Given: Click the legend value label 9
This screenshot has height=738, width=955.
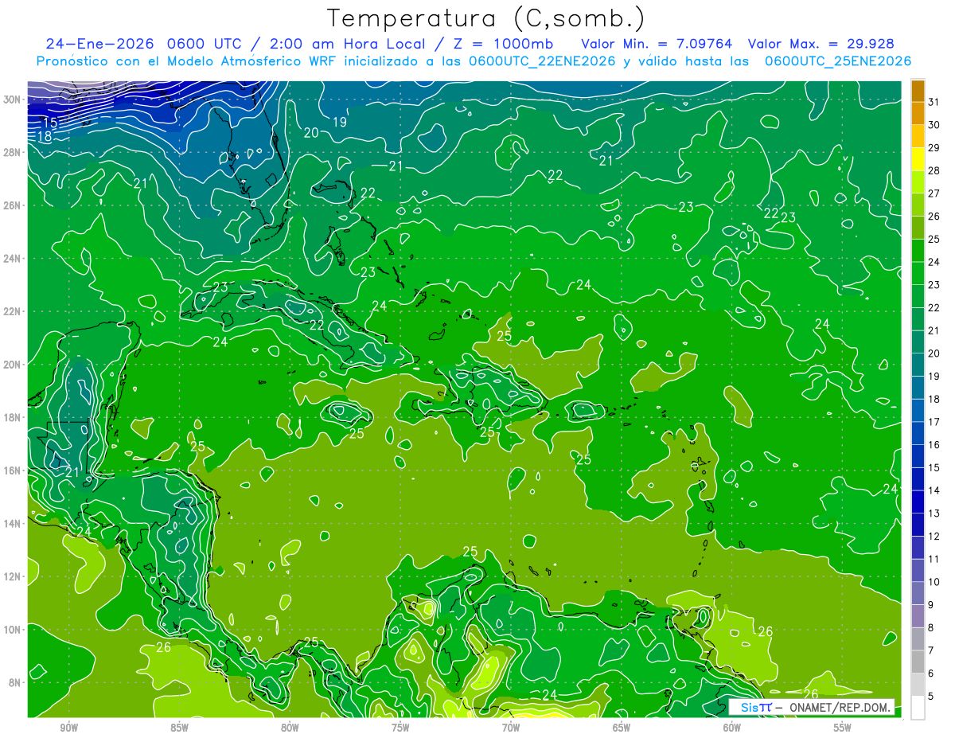Looking at the screenshot, I should coord(931,604).
